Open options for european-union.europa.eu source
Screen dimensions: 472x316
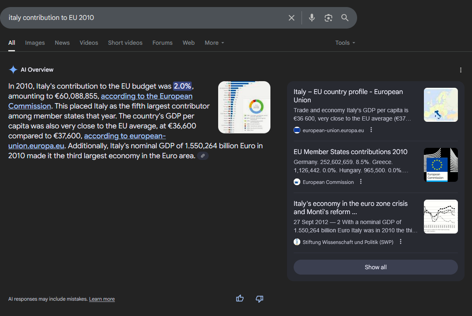371,130
